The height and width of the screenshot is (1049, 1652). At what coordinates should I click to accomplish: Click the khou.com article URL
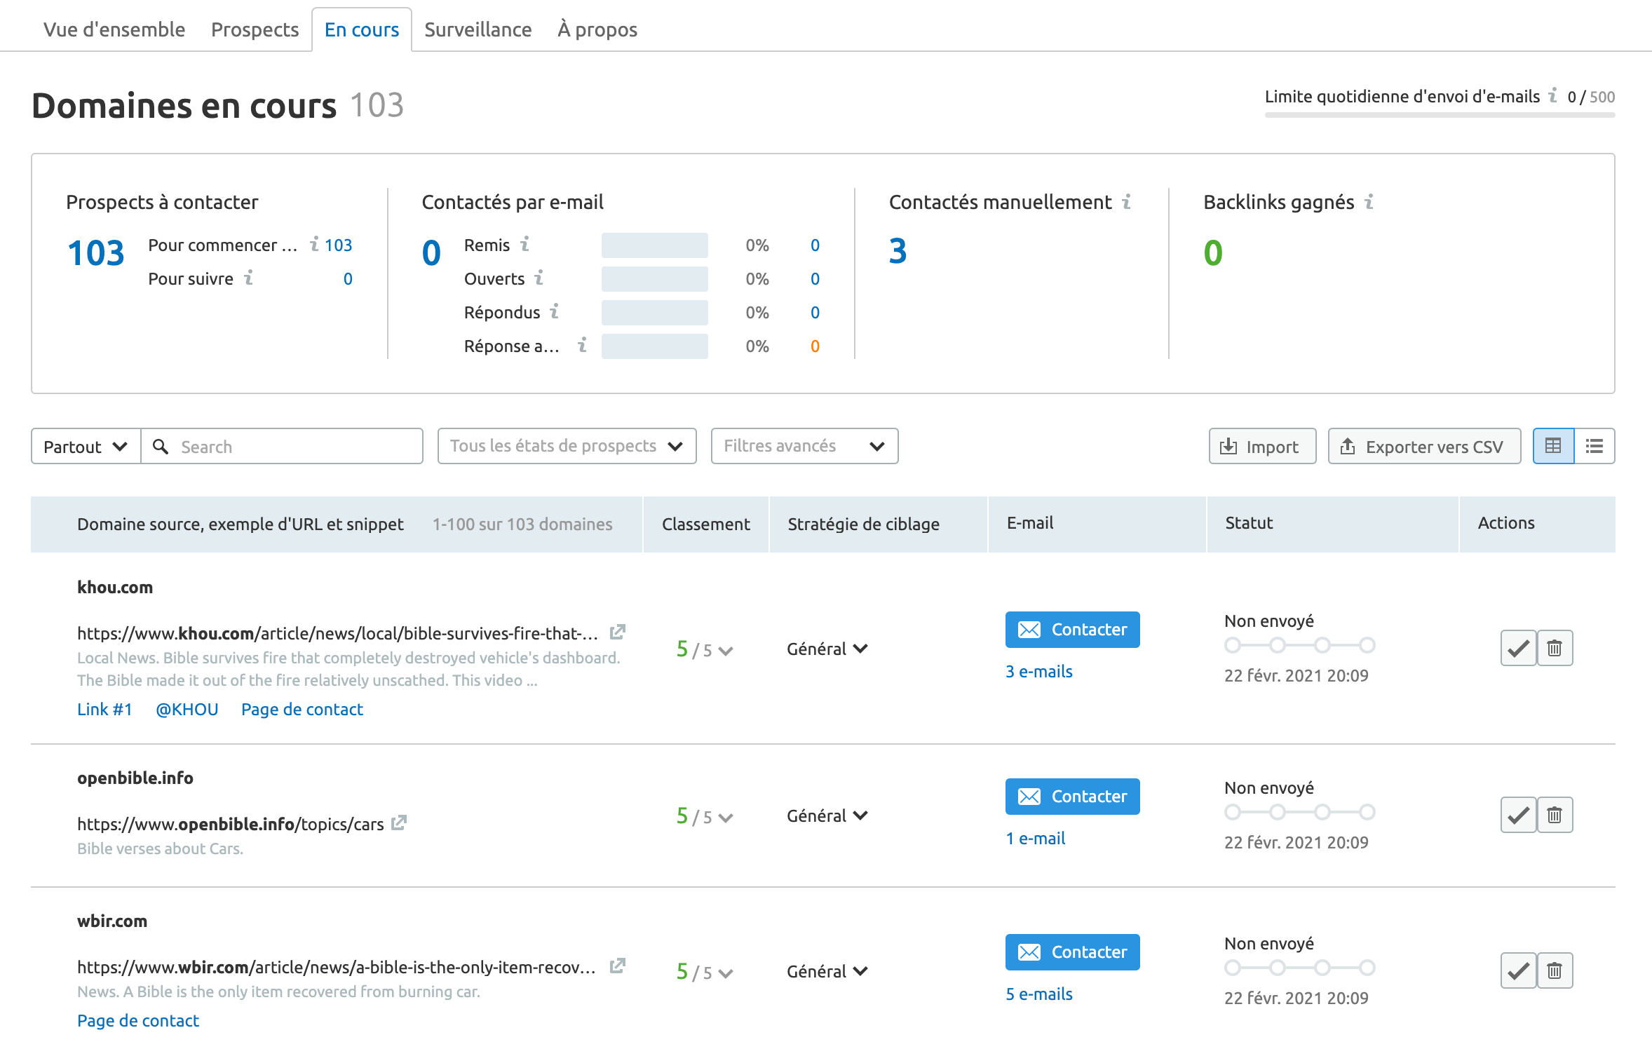pyautogui.click(x=337, y=633)
